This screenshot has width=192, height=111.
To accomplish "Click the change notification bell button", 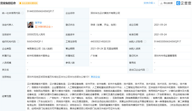I will coord(28,3).
